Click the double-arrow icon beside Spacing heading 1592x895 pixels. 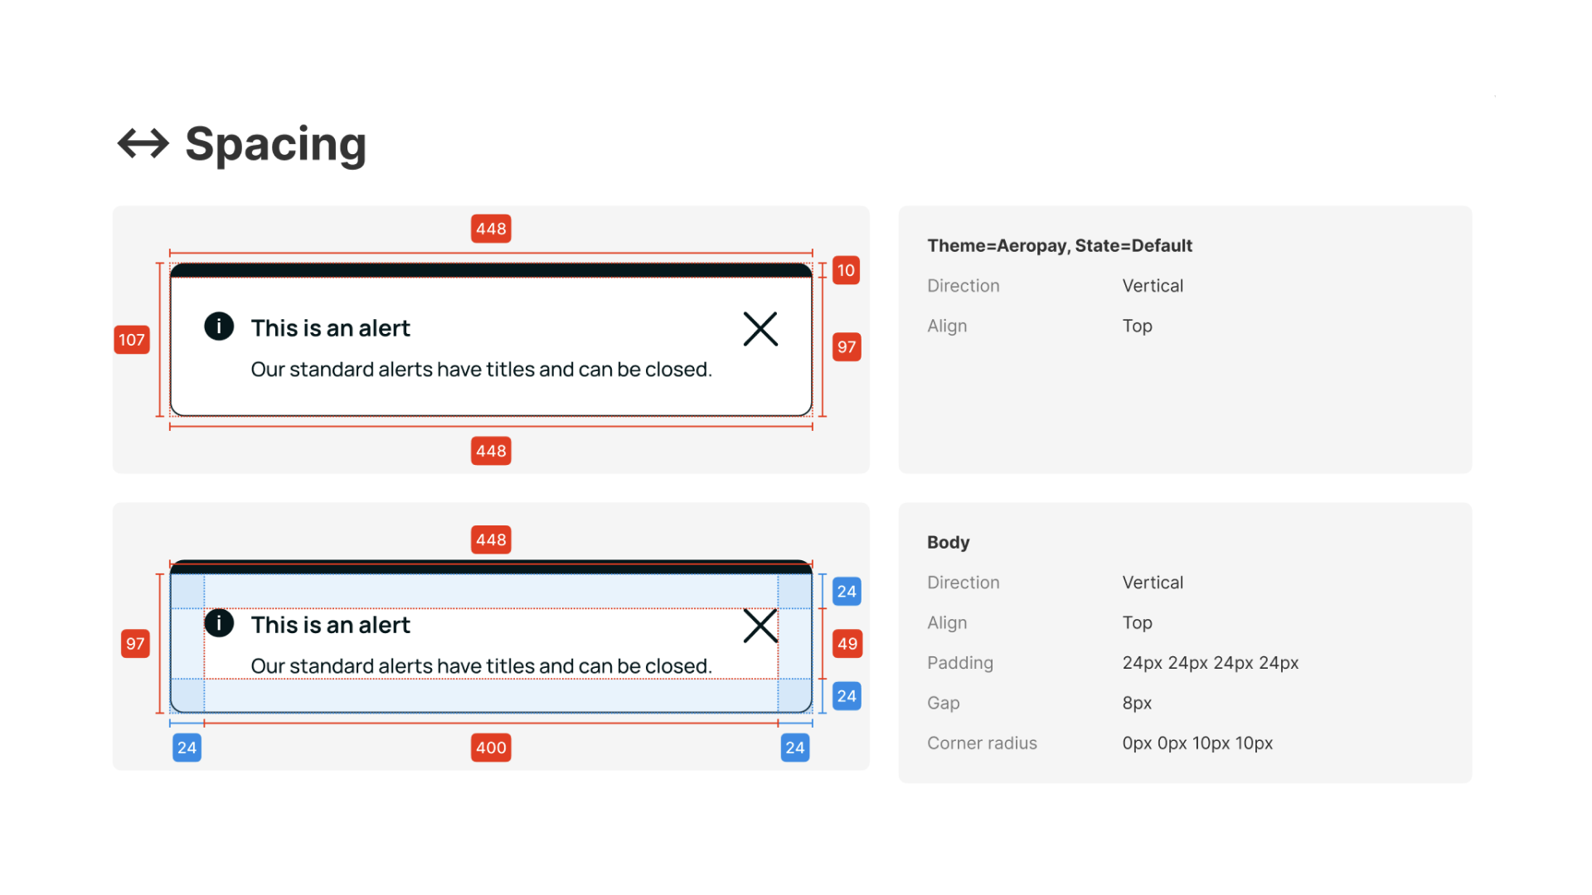coord(143,143)
